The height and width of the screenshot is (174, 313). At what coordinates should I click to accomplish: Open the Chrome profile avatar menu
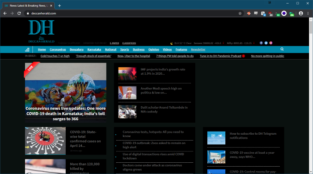click(301, 13)
